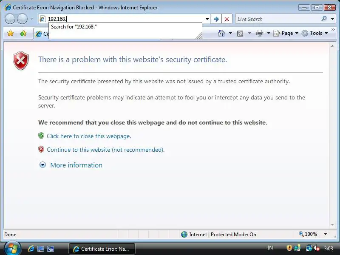The image size is (340, 255).
Task: Select the 'Search for "192.168."' suggestion
Action: (x=74, y=27)
